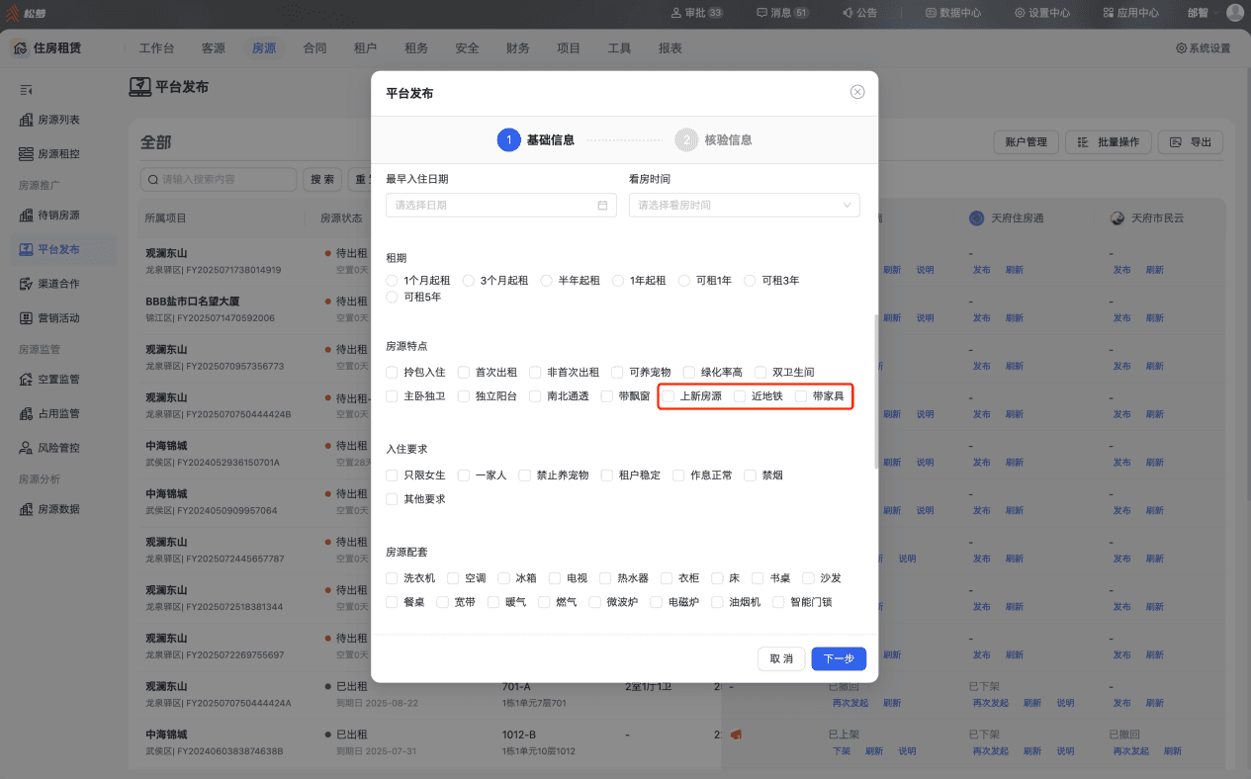Open the 财务 menu tab

(x=517, y=48)
